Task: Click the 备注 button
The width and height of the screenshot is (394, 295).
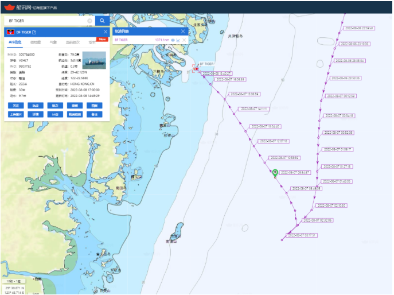Action: tap(95, 114)
